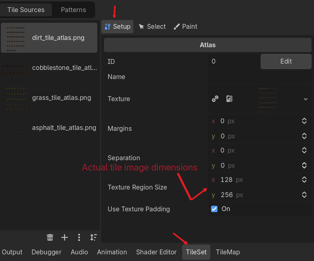Click Texture Region Size y stepper
The height and width of the screenshot is (261, 314).
pos(304,195)
